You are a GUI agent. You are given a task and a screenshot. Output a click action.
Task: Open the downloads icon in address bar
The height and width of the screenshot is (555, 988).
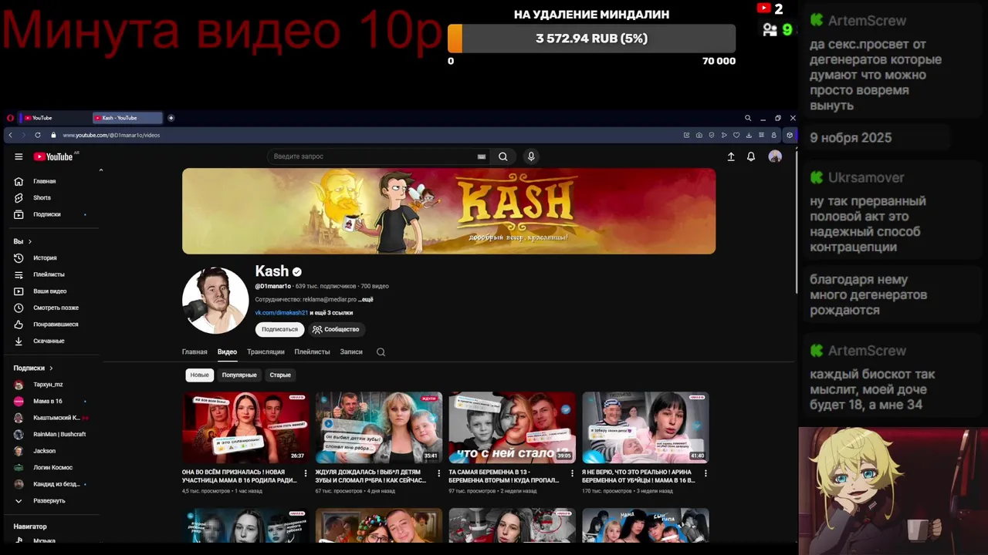pos(749,135)
